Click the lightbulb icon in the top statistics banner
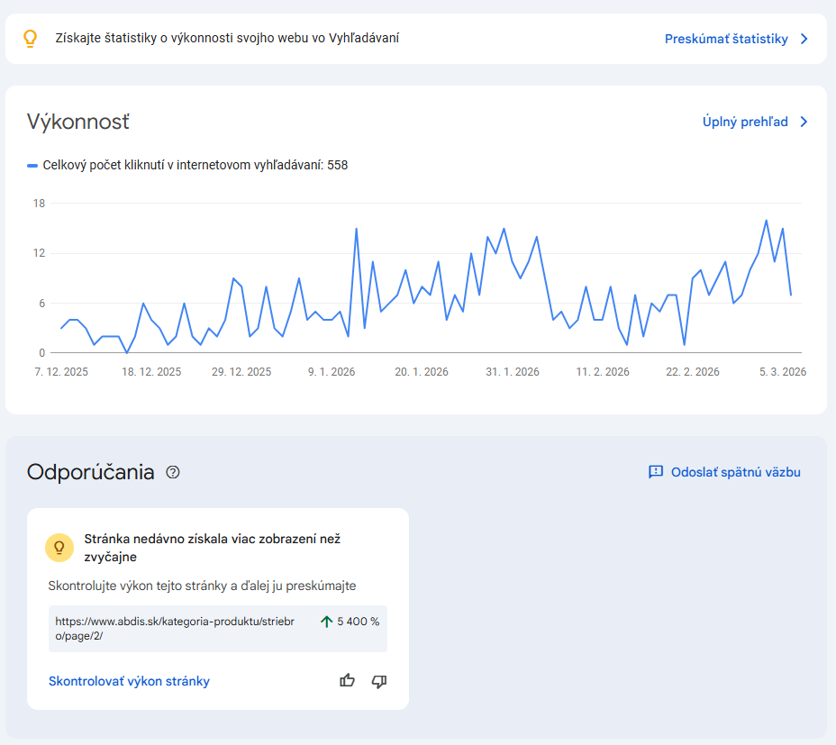836x745 pixels. tap(30, 39)
